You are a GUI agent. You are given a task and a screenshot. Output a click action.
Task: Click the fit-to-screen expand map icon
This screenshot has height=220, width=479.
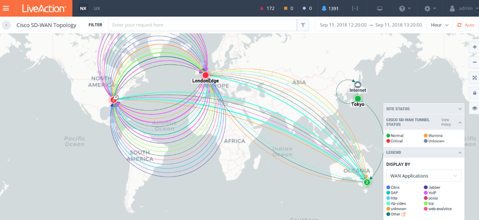point(474,78)
